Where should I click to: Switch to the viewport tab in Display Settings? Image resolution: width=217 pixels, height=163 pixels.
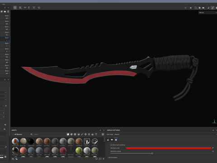coord(116,140)
